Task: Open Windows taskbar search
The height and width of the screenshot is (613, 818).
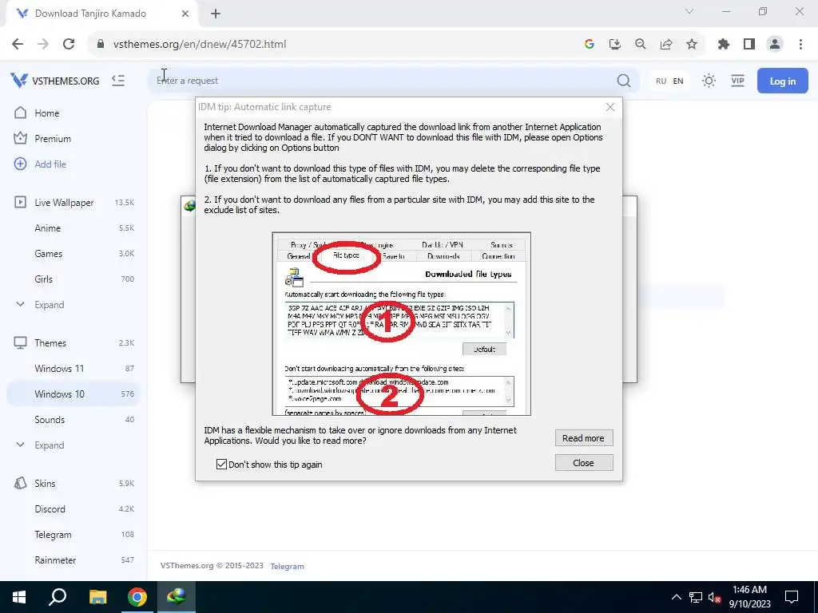Action: (58, 597)
